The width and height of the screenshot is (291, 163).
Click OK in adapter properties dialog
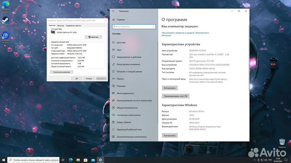coord(77,78)
